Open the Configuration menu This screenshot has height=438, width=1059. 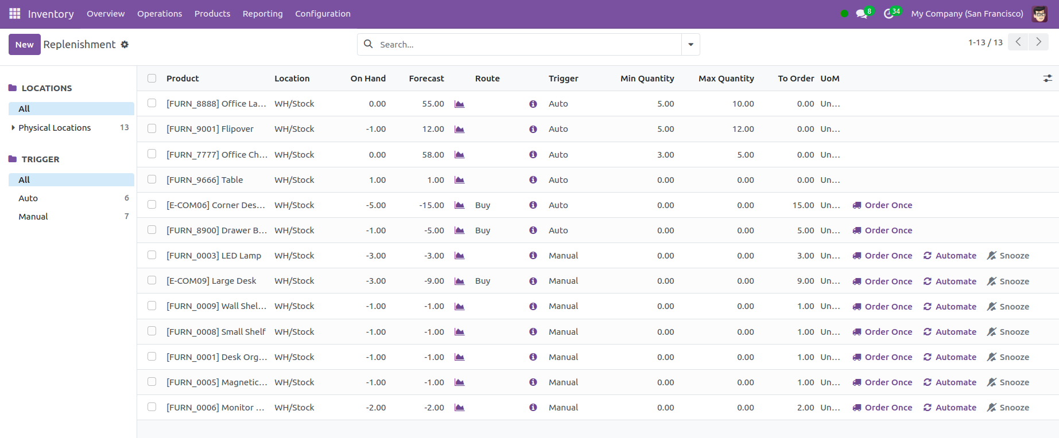pos(323,14)
